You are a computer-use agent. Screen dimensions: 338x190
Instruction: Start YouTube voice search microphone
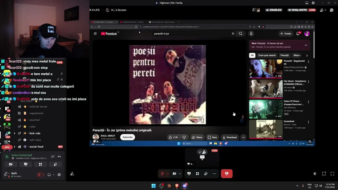click(x=251, y=34)
